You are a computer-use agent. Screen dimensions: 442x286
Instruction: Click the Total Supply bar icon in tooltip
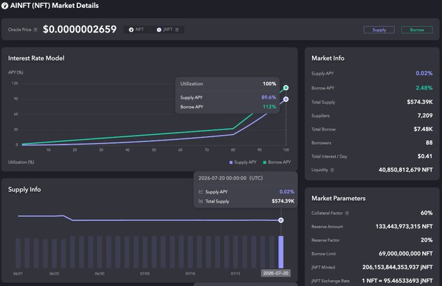[201, 201]
